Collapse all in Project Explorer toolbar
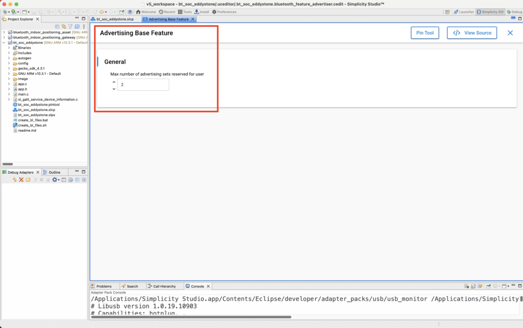523x328 pixels. pyautogui.click(x=57, y=26)
